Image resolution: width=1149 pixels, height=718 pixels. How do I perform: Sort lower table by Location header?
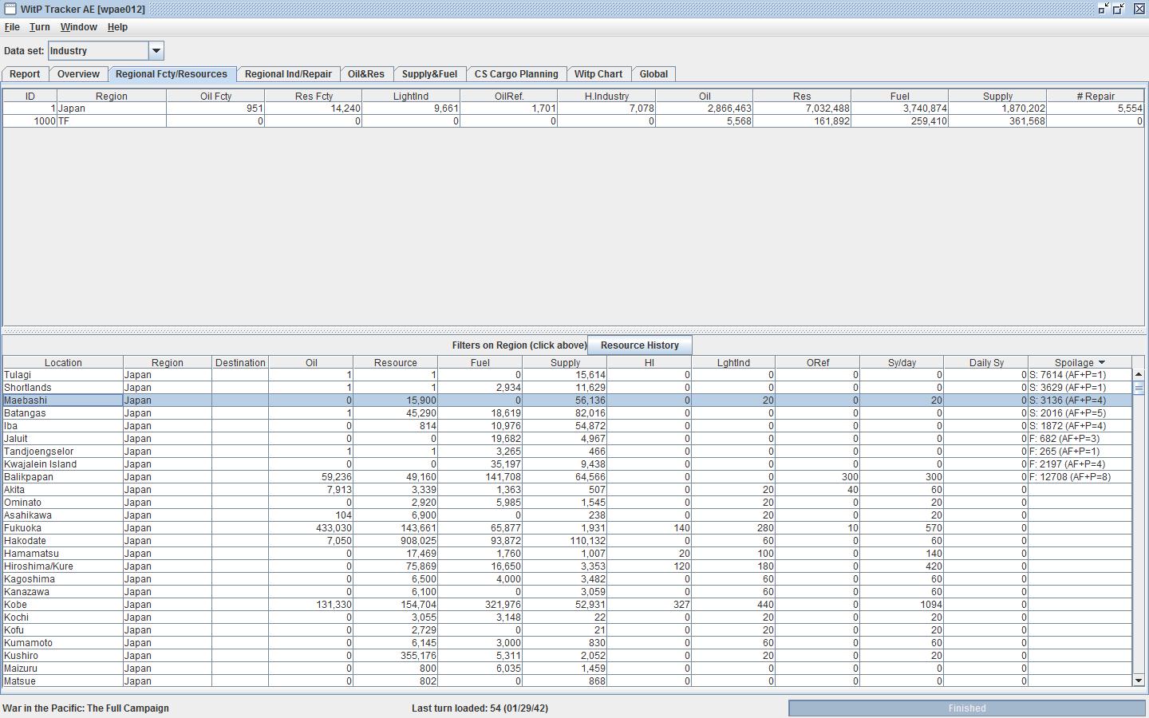click(63, 362)
